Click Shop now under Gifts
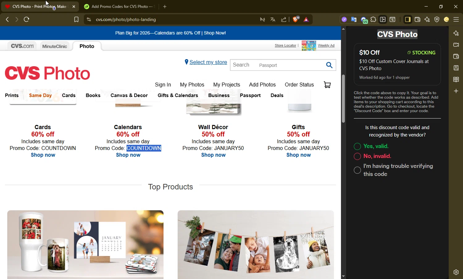Screen dimensions: 463x279 [x=298, y=155]
